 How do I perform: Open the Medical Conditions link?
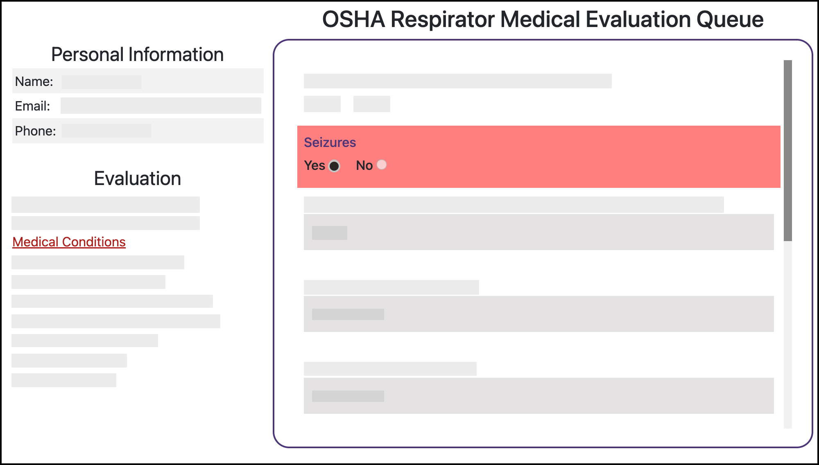coord(69,242)
